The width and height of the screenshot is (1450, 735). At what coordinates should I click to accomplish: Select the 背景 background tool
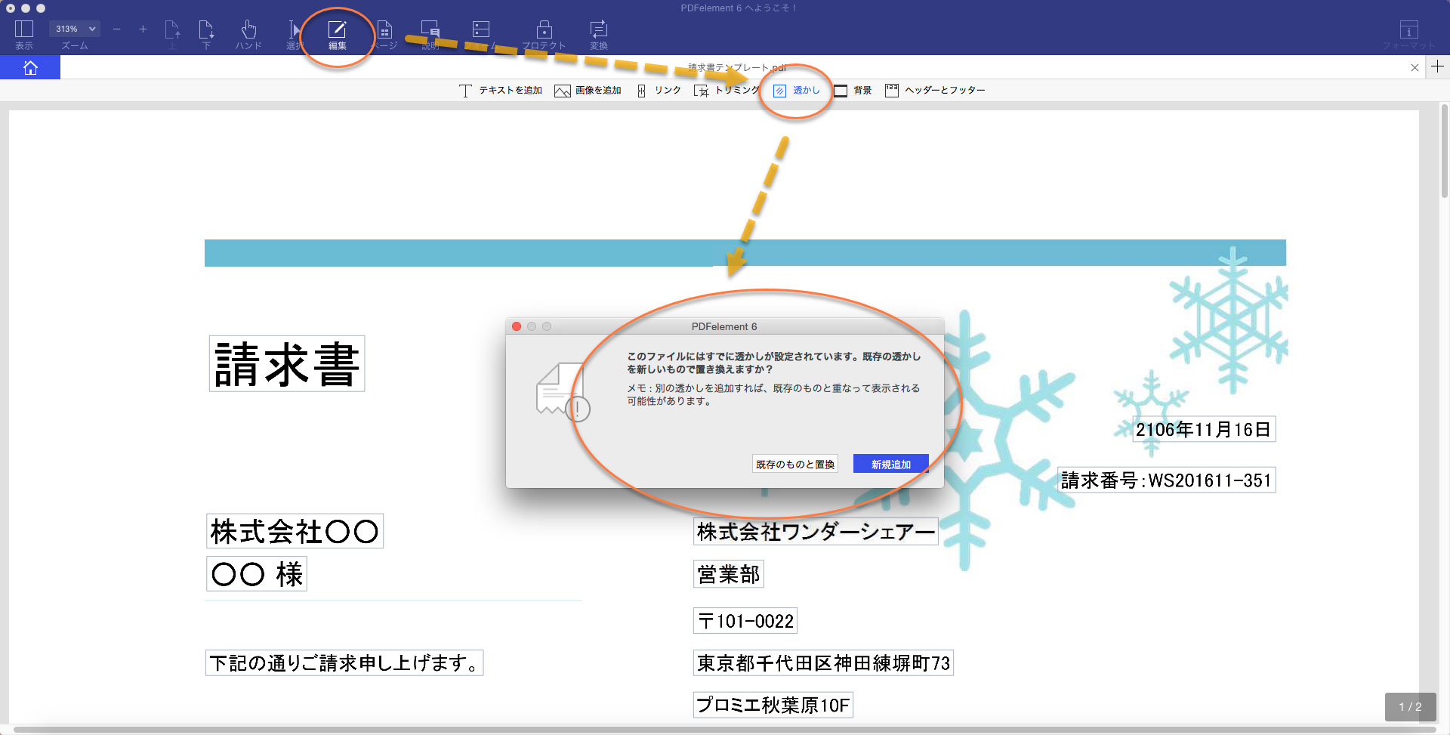(853, 91)
